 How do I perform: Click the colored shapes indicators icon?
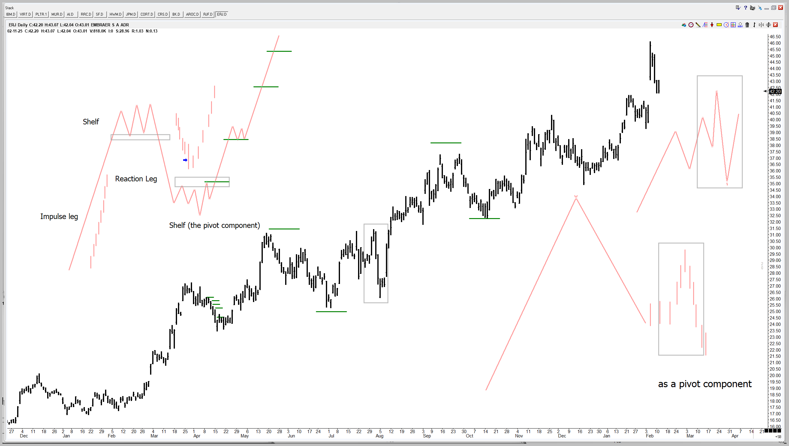(x=684, y=25)
